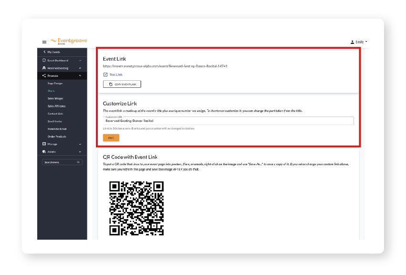
Task: Open the hamburger menu icon
Action: [44, 42]
